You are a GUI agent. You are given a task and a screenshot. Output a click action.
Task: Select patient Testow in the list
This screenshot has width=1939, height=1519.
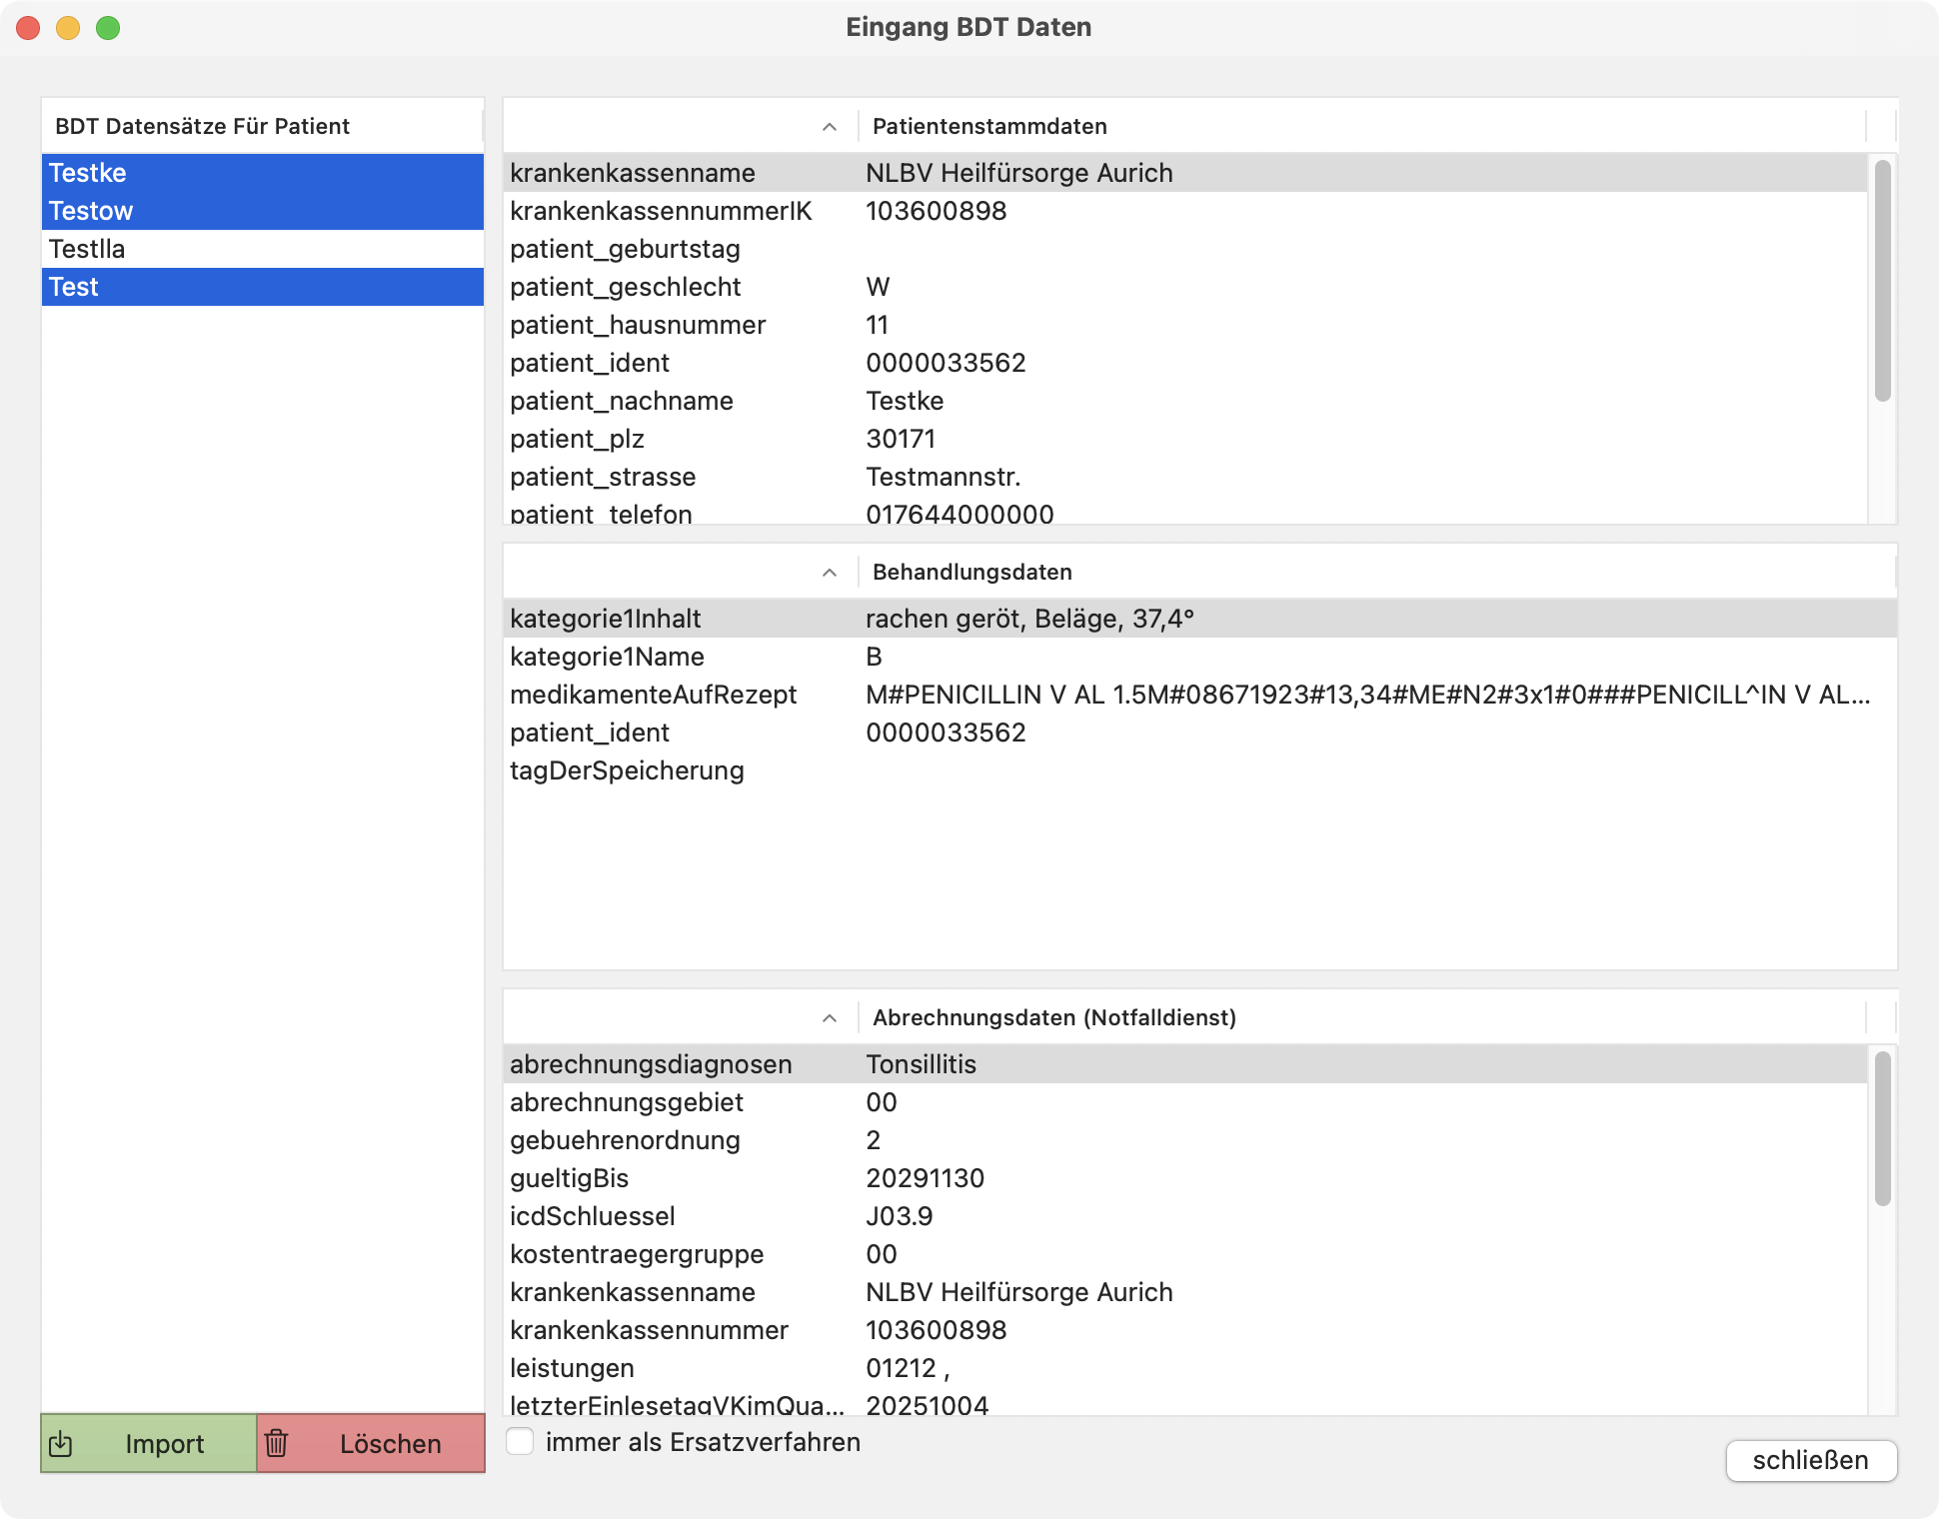point(200,211)
